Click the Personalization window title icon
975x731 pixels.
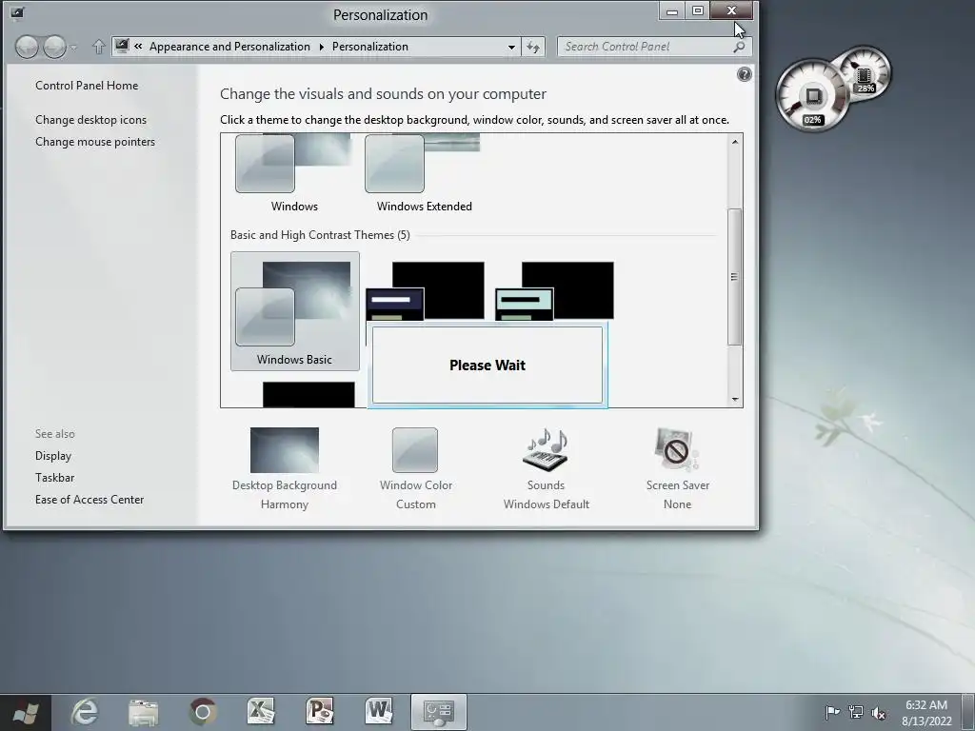pos(17,12)
